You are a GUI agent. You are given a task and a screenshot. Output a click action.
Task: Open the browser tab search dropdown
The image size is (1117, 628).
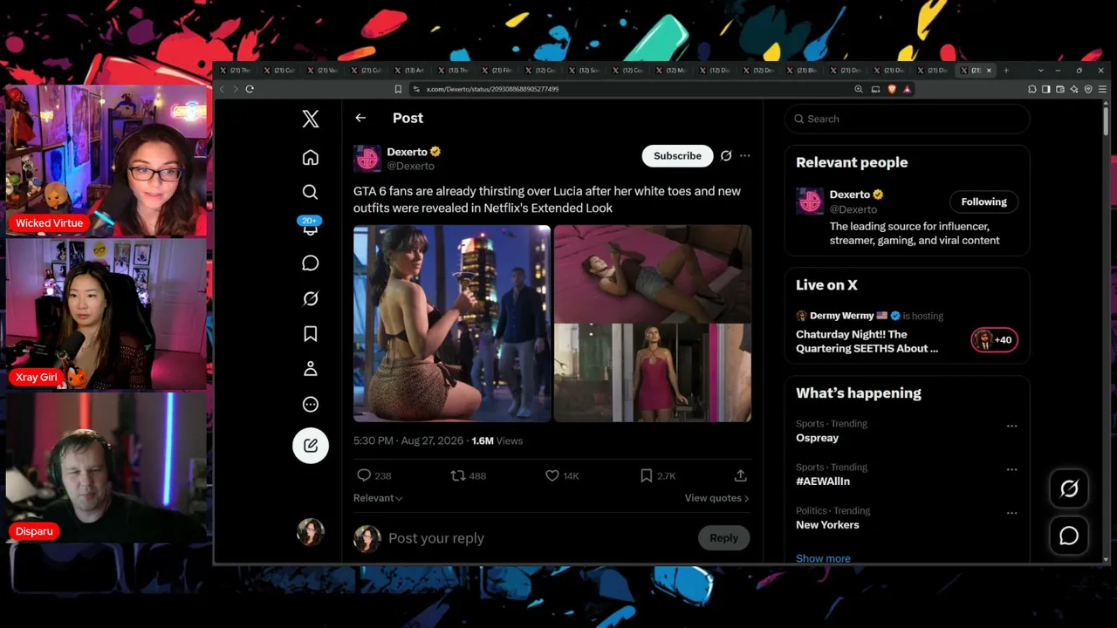click(x=1040, y=71)
